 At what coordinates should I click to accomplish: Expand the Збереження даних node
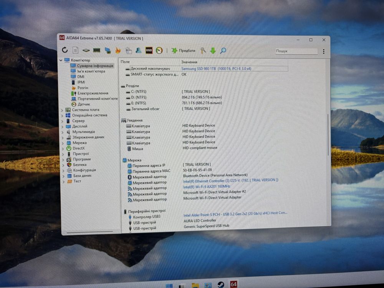(x=63, y=137)
